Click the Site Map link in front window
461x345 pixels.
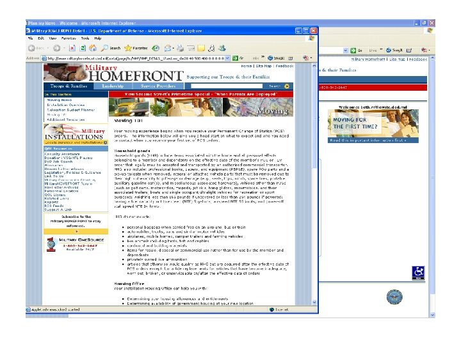[x=264, y=66]
